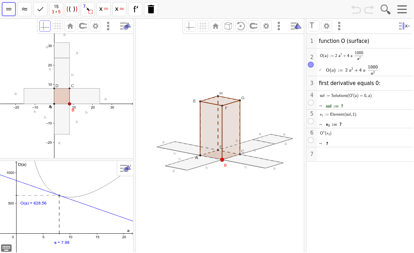
Task: Toggle point capturing magnet in 2D view
Action: 83,26
